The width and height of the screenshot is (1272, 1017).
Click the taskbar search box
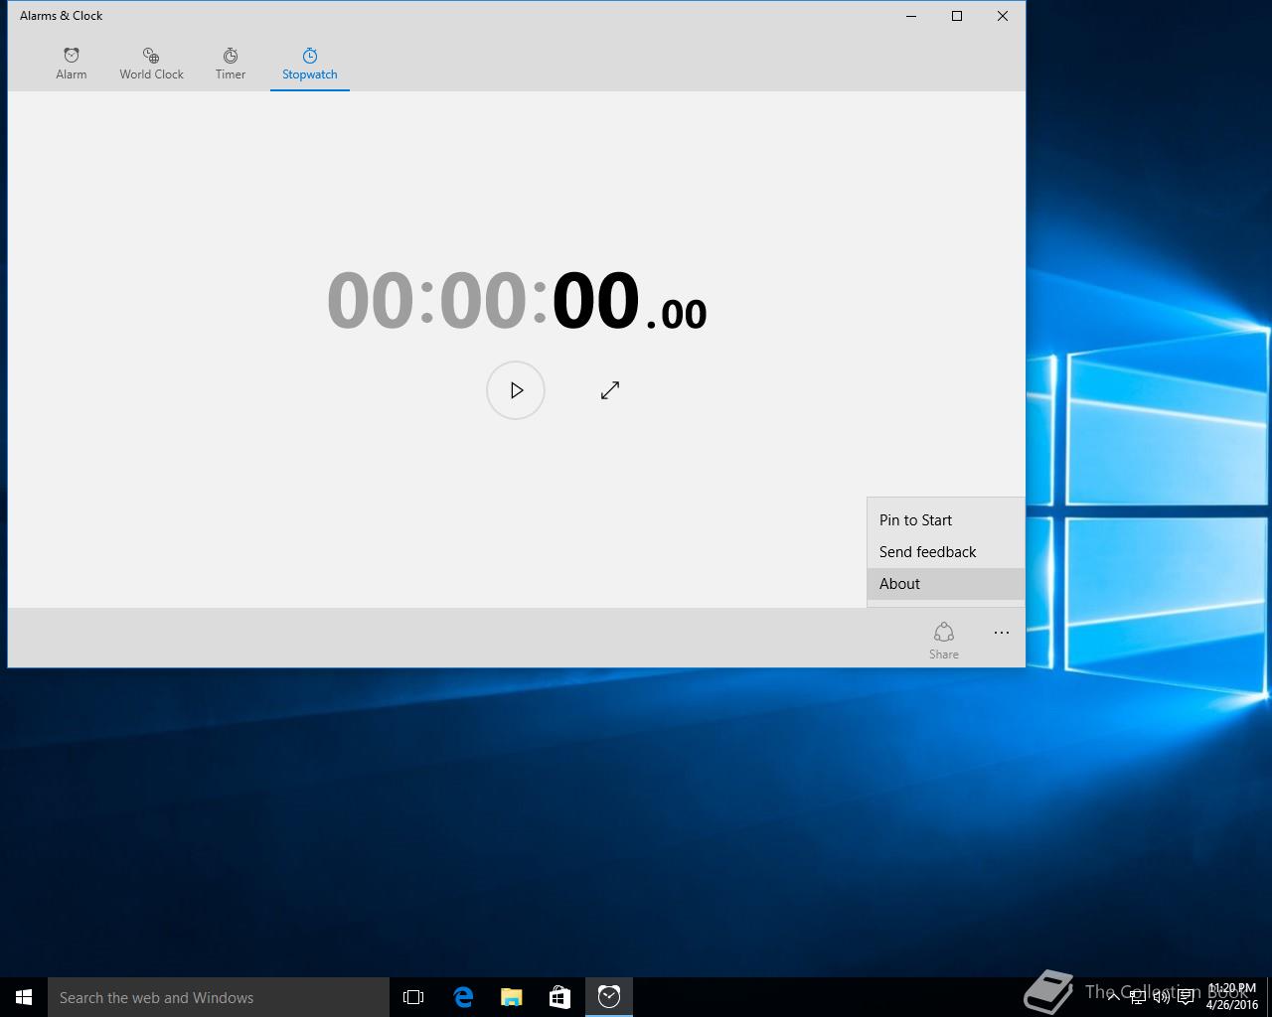(219, 997)
